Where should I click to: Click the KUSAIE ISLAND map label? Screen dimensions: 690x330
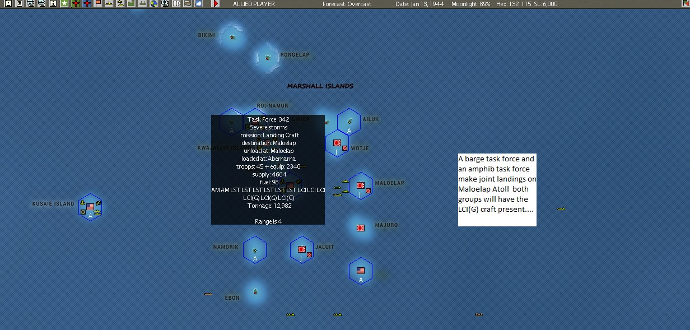(x=53, y=204)
